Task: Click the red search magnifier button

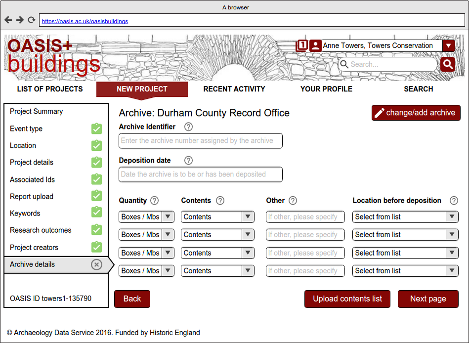Action: point(447,64)
